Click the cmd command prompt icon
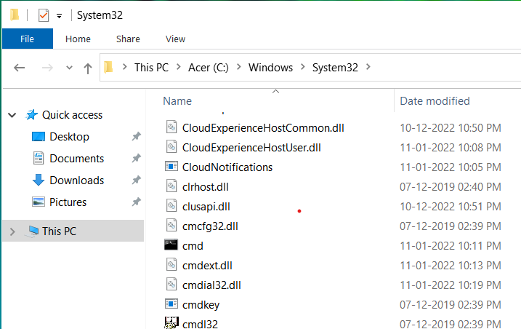This screenshot has width=521, height=329. coord(171,245)
